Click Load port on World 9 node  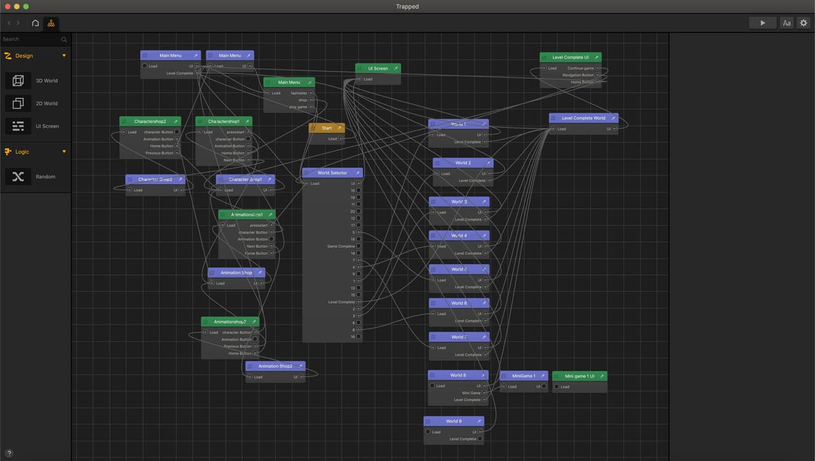click(428, 432)
